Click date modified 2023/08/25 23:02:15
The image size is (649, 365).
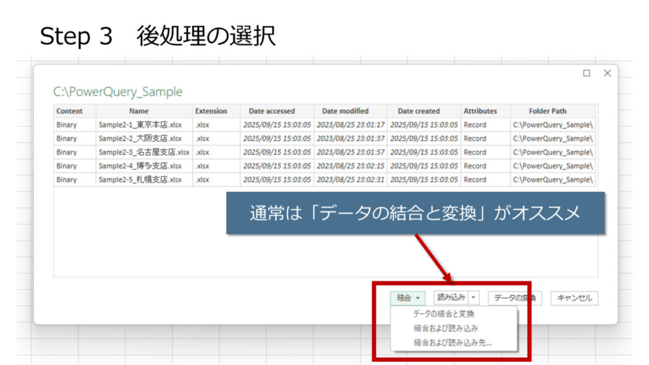click(x=350, y=166)
